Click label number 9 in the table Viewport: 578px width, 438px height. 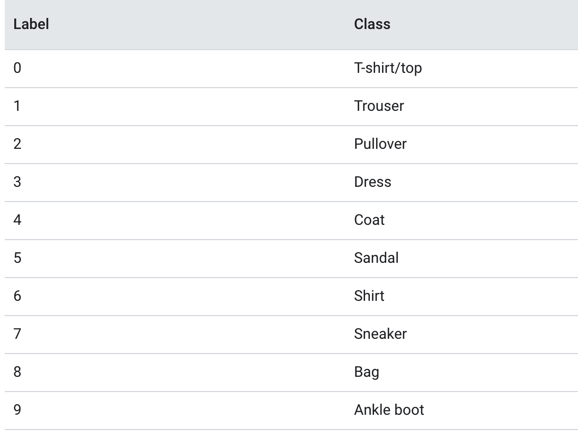pos(17,410)
